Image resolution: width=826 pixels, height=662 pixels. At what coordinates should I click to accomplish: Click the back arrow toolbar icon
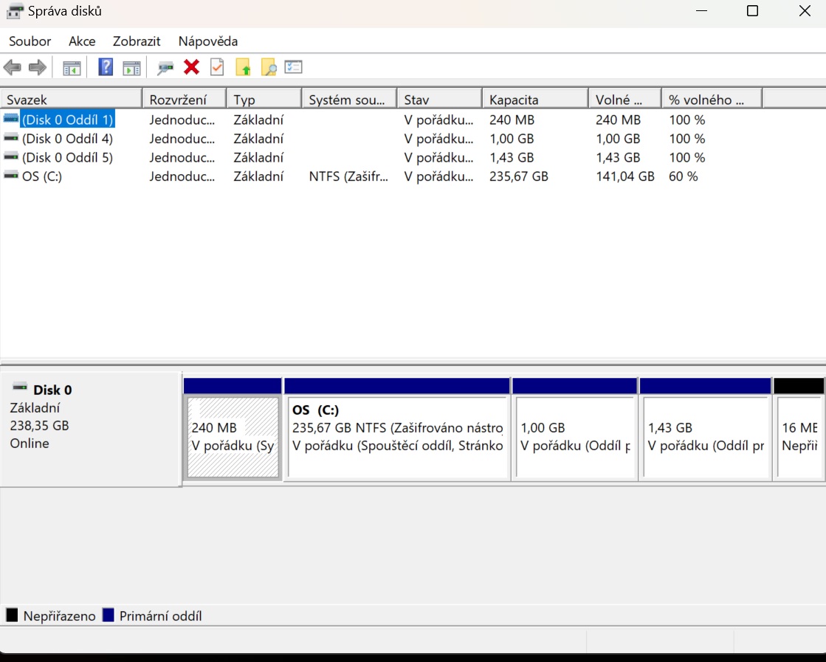tap(13, 68)
